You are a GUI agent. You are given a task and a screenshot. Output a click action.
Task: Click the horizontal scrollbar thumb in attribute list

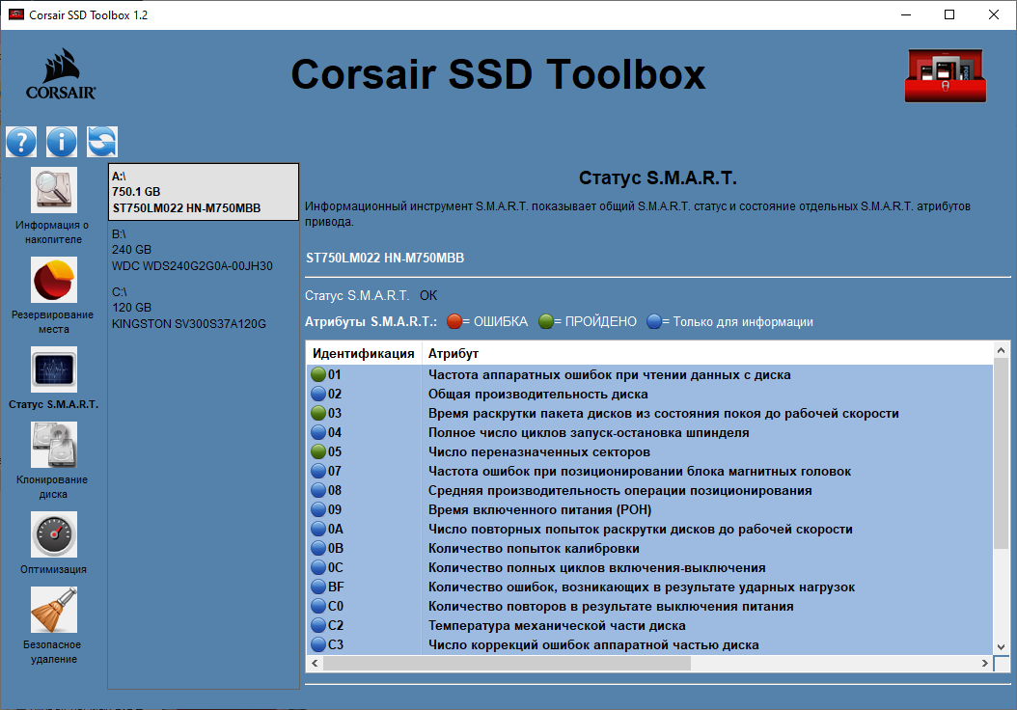click(x=508, y=664)
